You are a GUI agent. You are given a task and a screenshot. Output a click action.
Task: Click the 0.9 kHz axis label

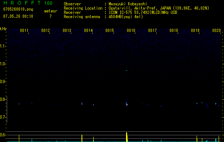tap(3, 82)
